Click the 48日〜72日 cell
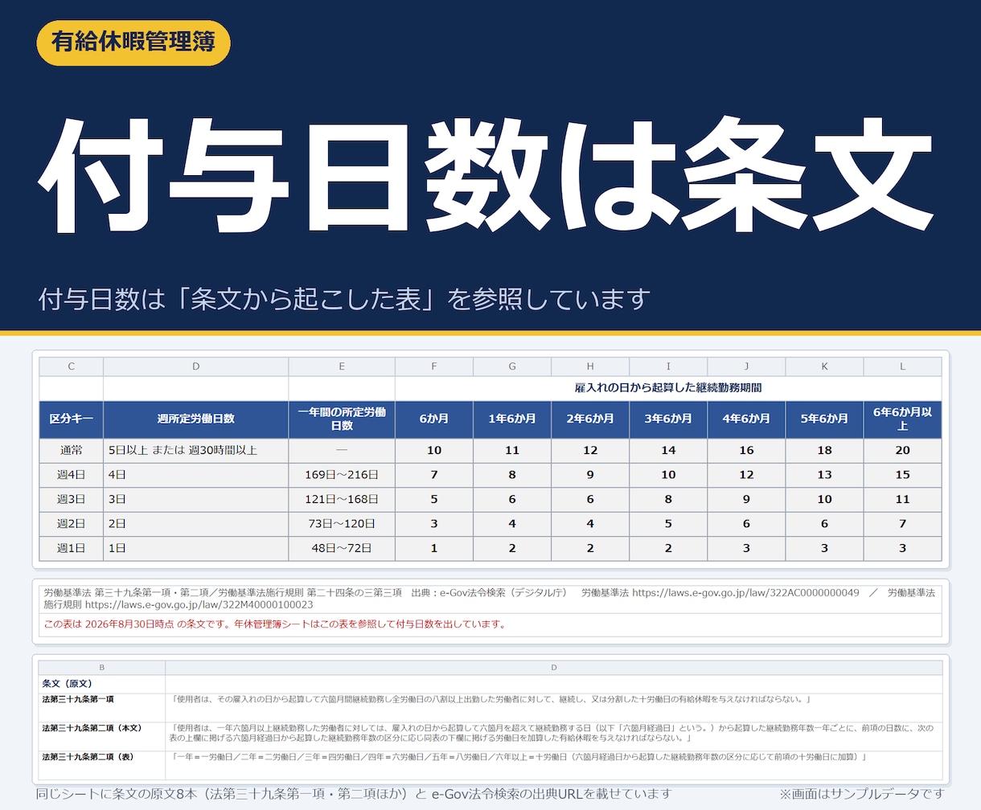The width and height of the screenshot is (981, 810). point(342,549)
